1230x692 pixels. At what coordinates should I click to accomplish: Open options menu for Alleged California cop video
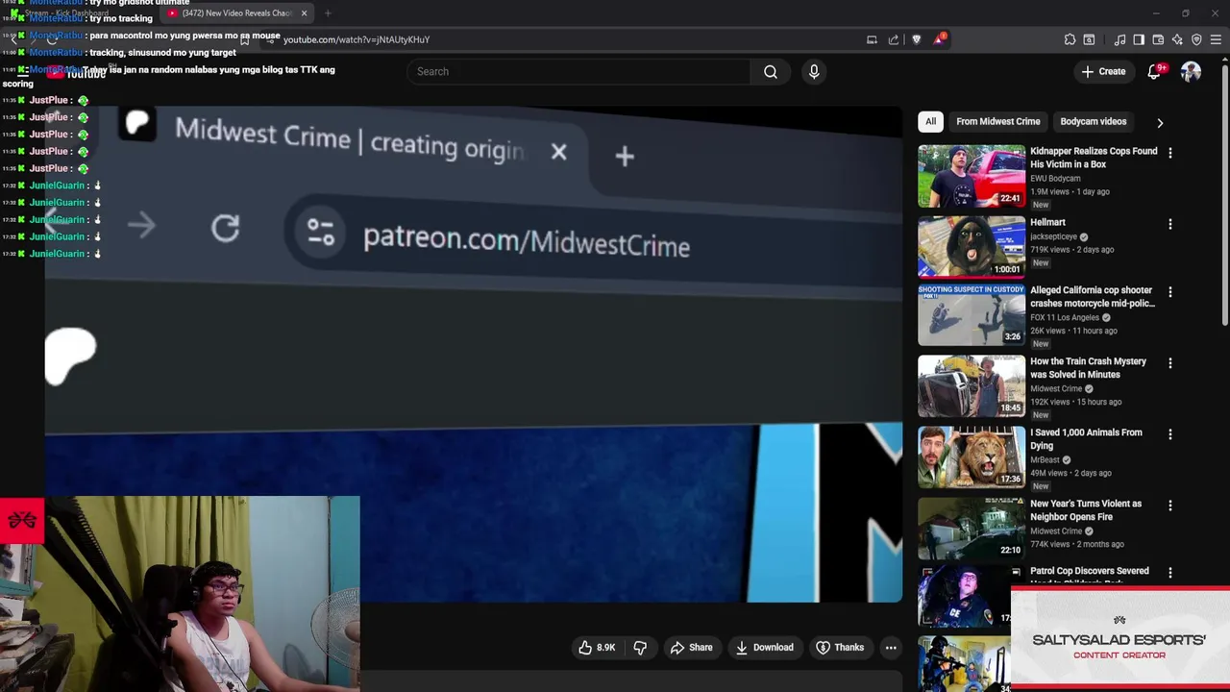coord(1169,291)
